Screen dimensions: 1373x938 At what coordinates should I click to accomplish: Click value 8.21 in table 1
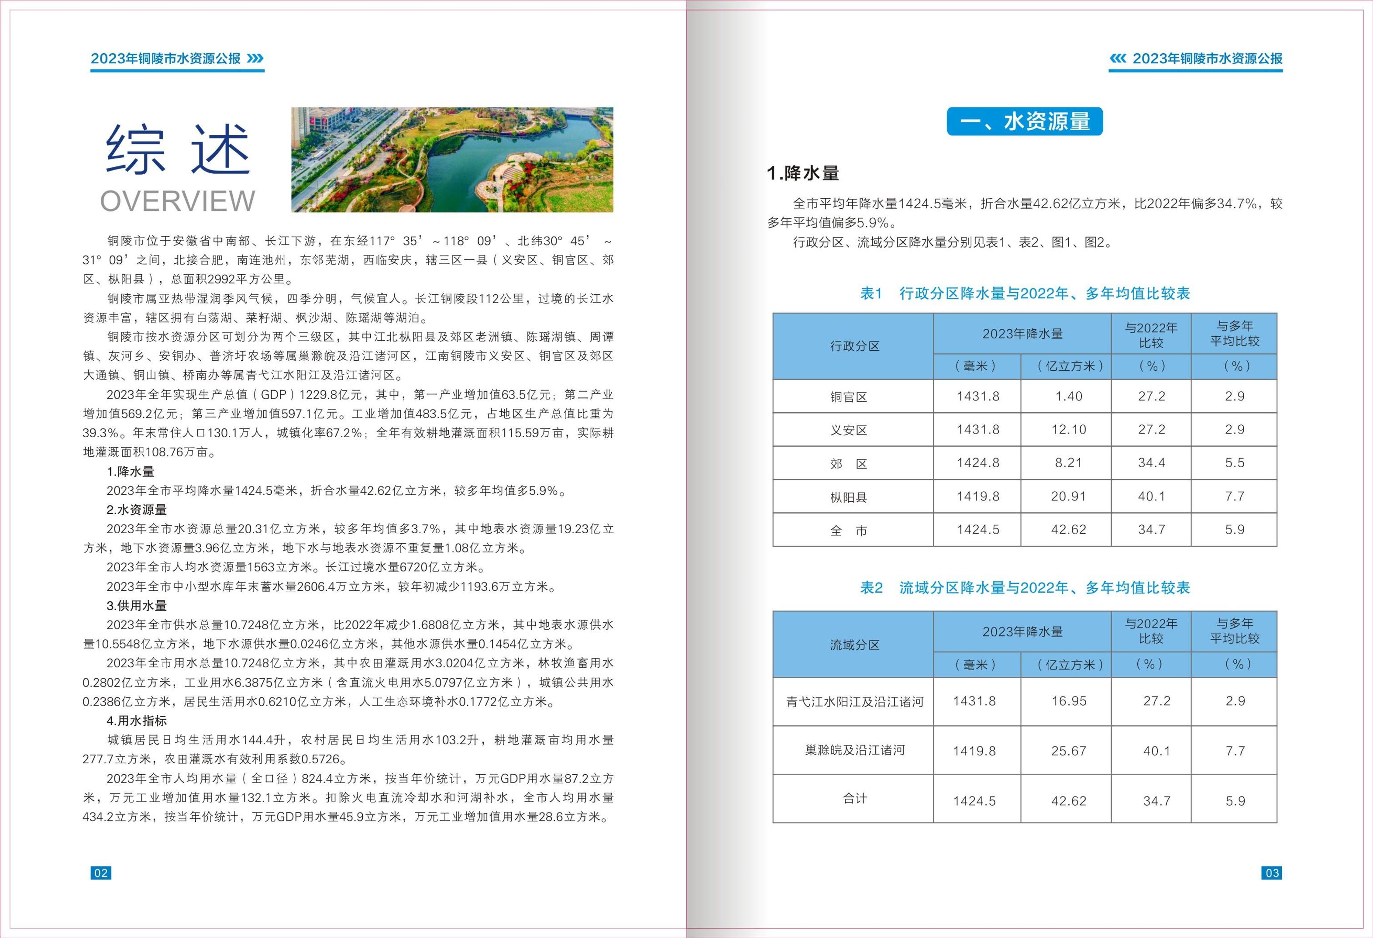1069,463
